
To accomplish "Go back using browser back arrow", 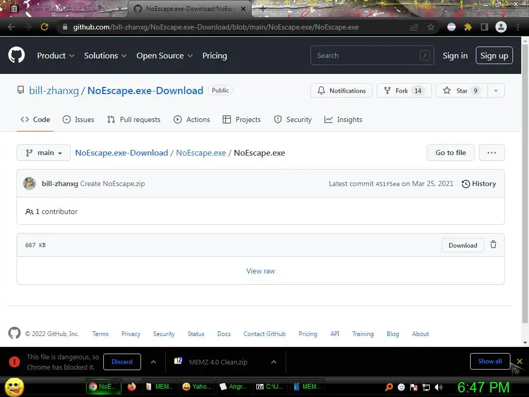I will tap(11, 27).
